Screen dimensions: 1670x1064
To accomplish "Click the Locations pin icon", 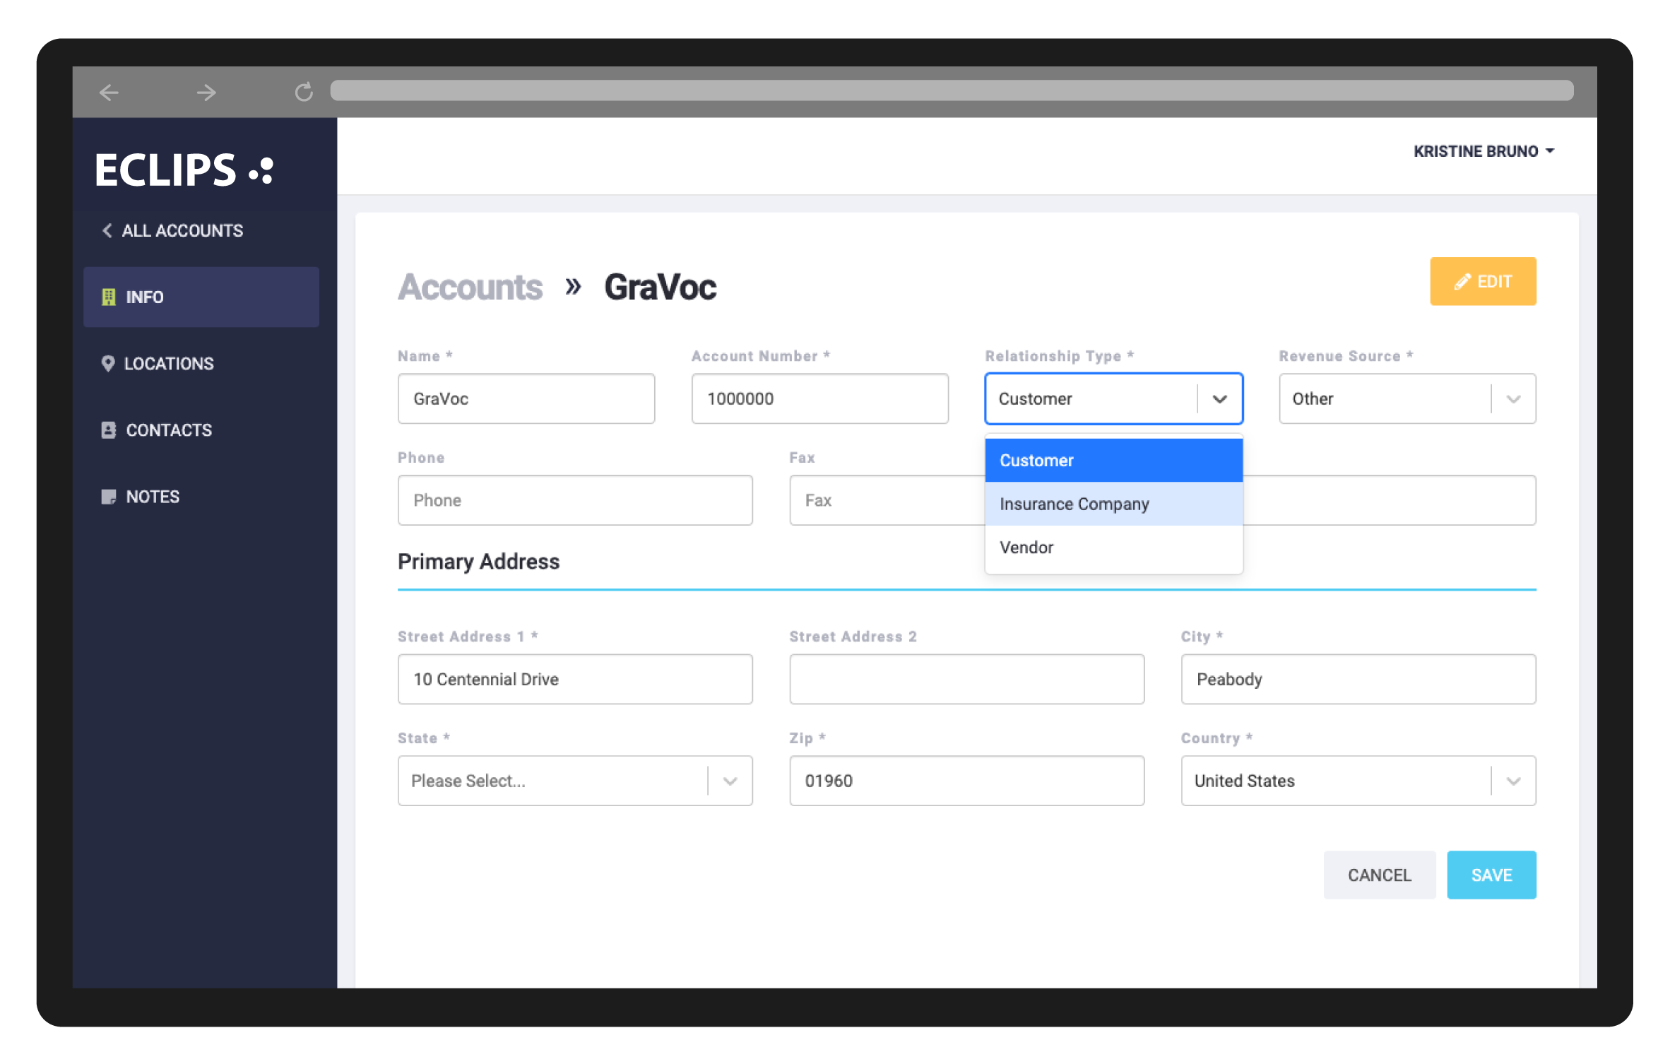I will [108, 363].
